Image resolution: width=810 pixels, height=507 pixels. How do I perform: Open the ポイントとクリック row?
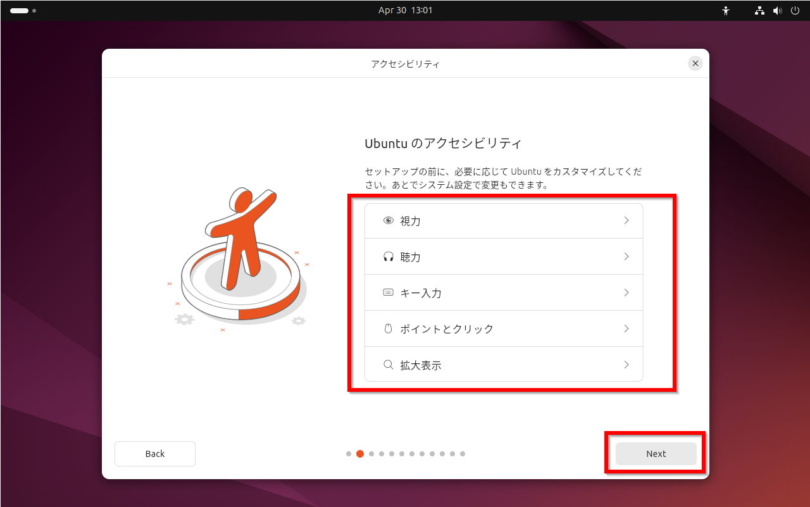click(x=504, y=329)
